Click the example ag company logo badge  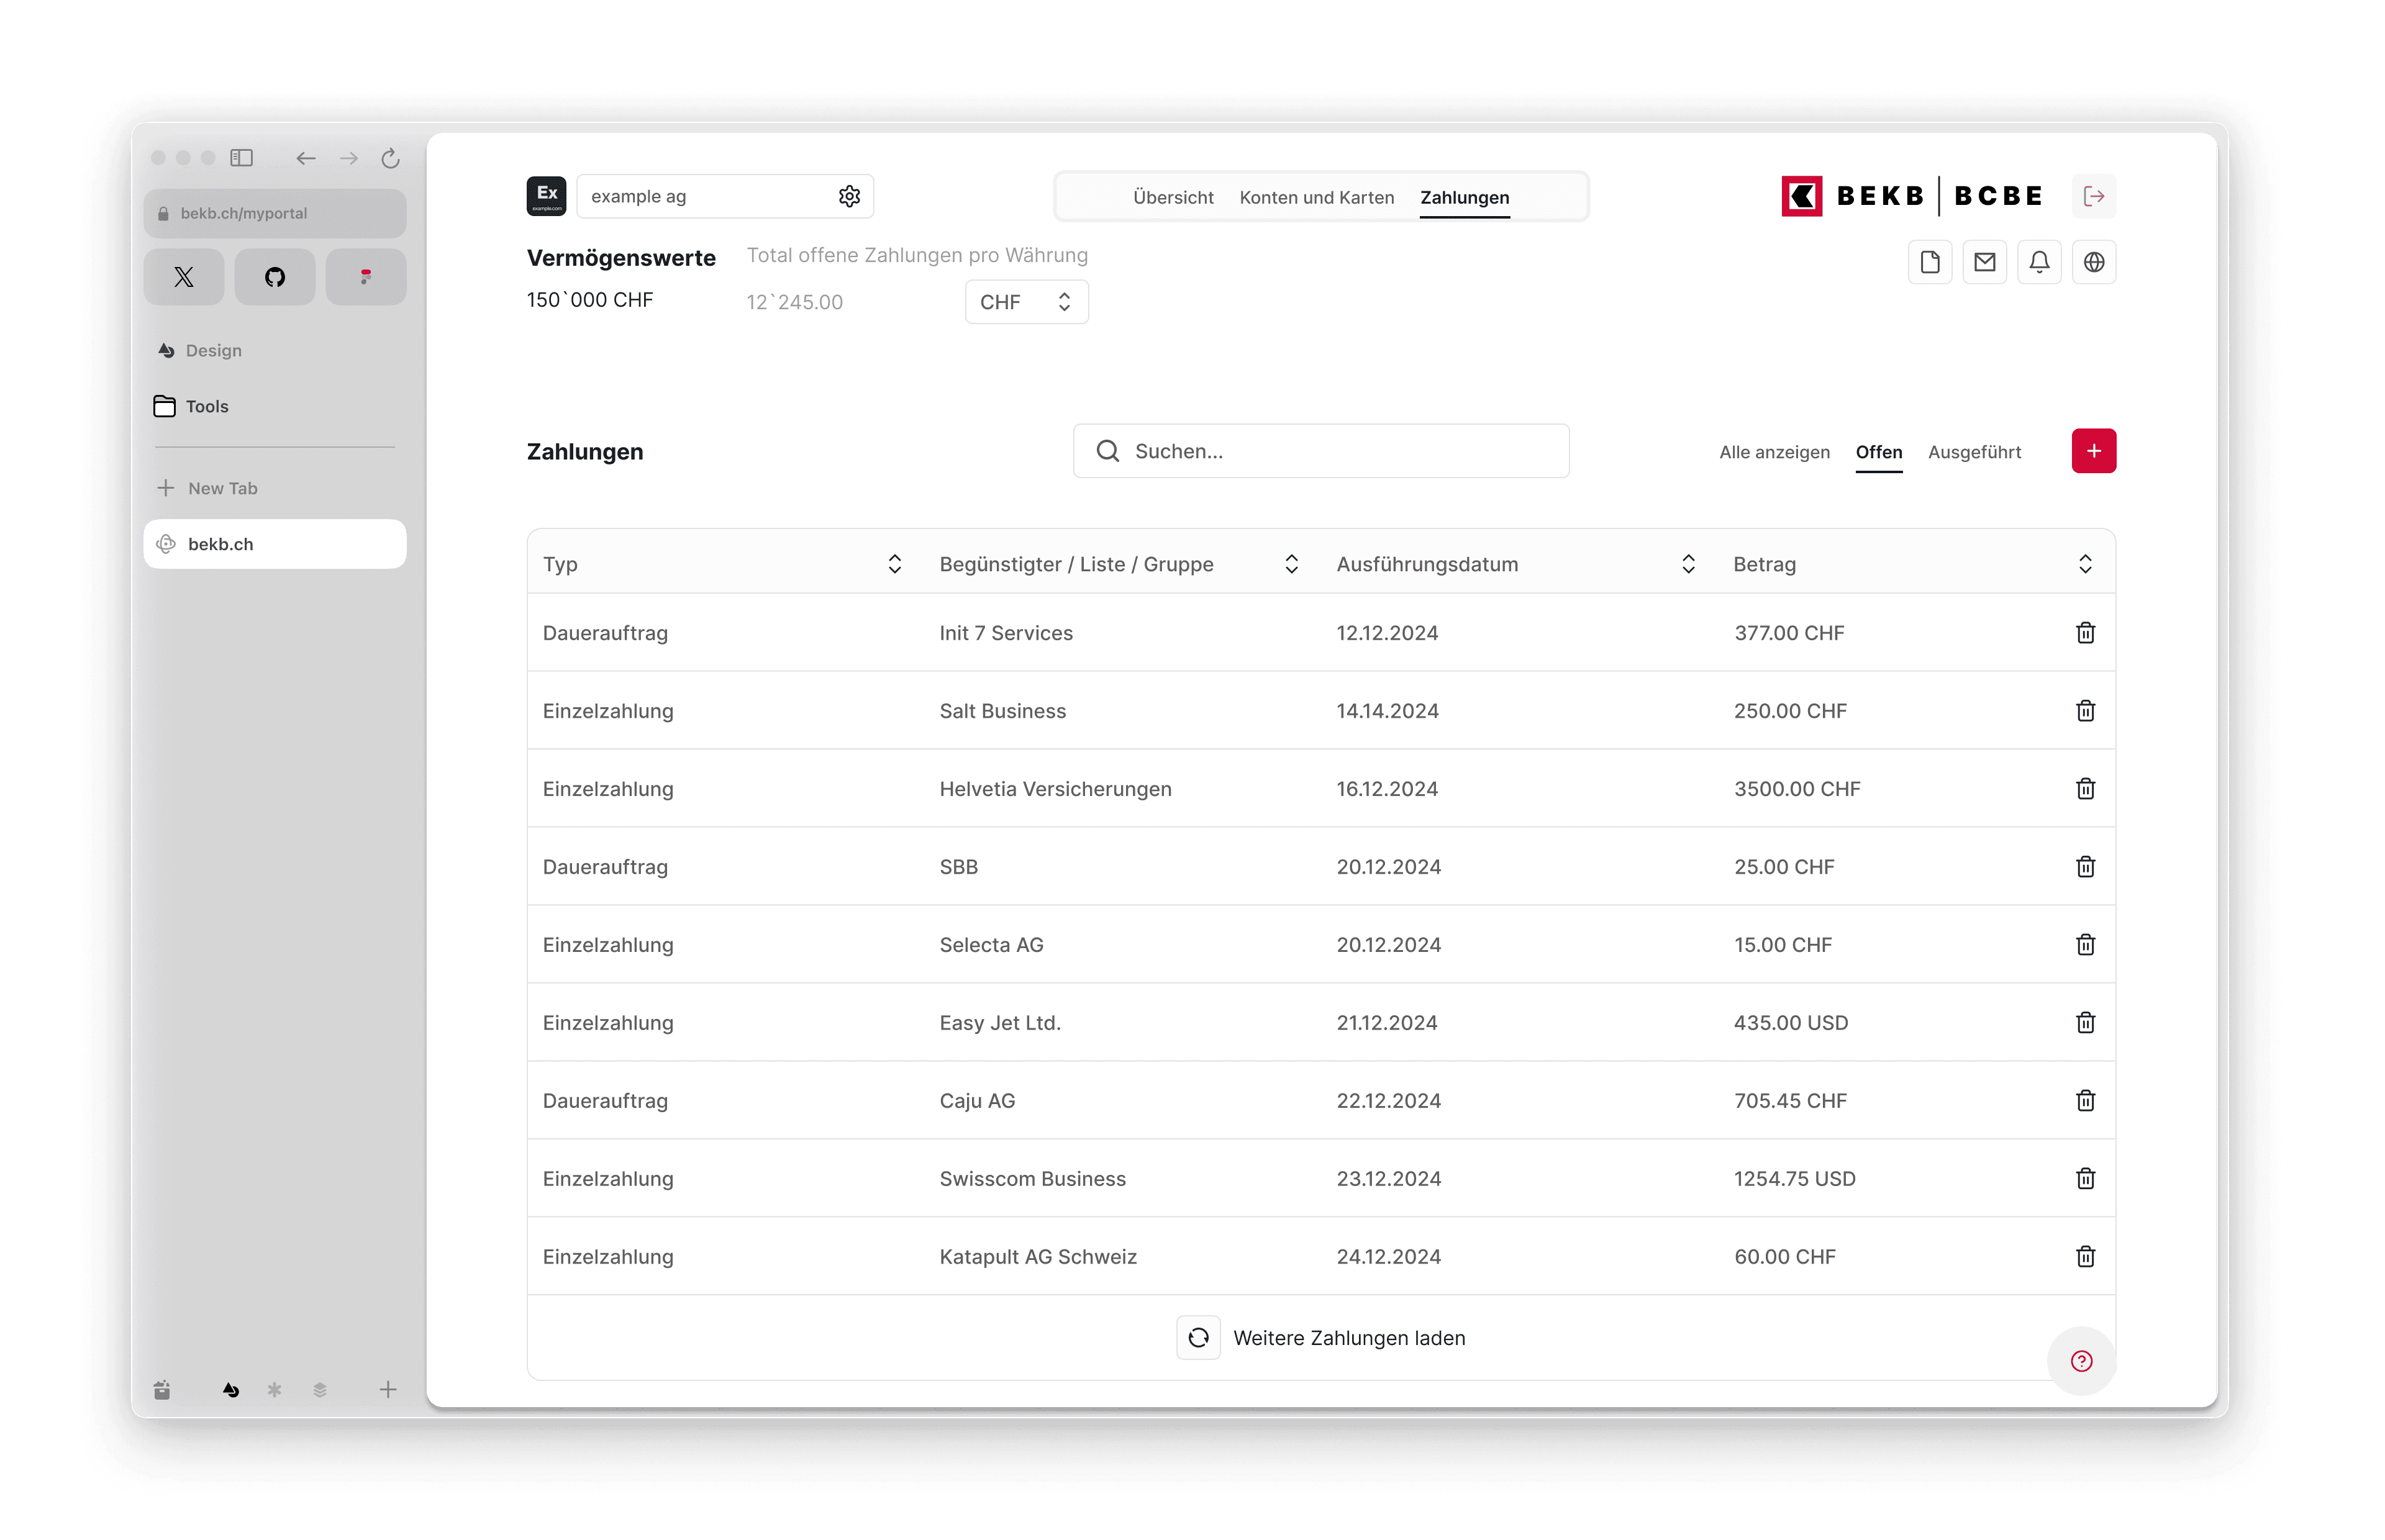click(x=546, y=196)
